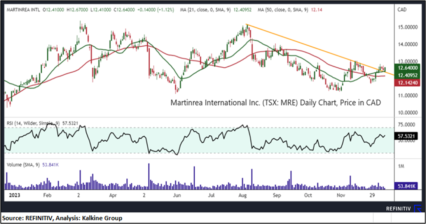Image resolution: width=426 pixels, height=224 pixels.
Task: Click the CAD currency label
Action: point(402,10)
